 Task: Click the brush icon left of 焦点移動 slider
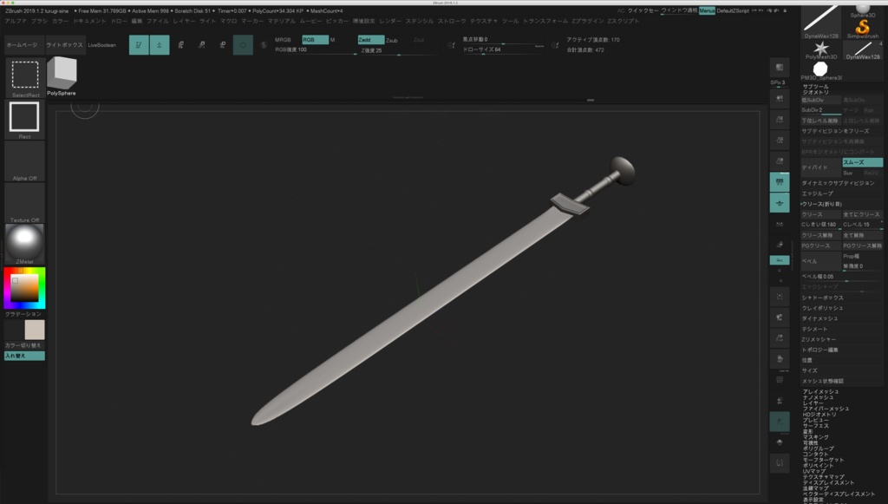pos(451,45)
